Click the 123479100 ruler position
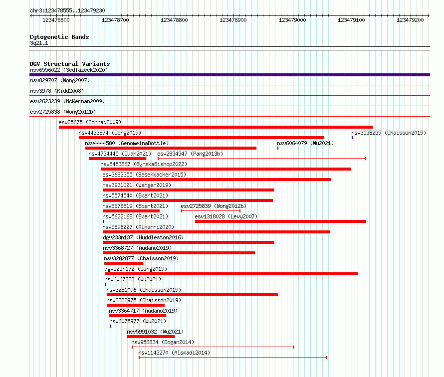Image resolution: width=444 pixels, height=377 pixels. point(351,20)
